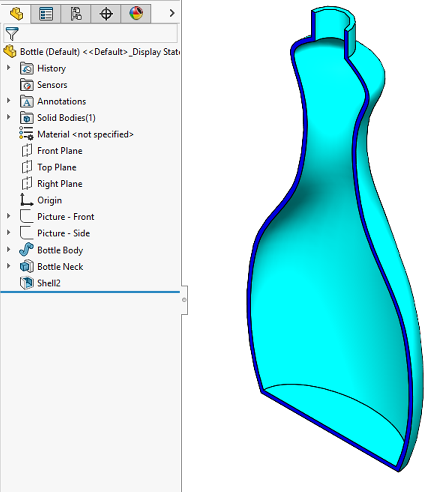Expand the History folder

(x=8, y=68)
